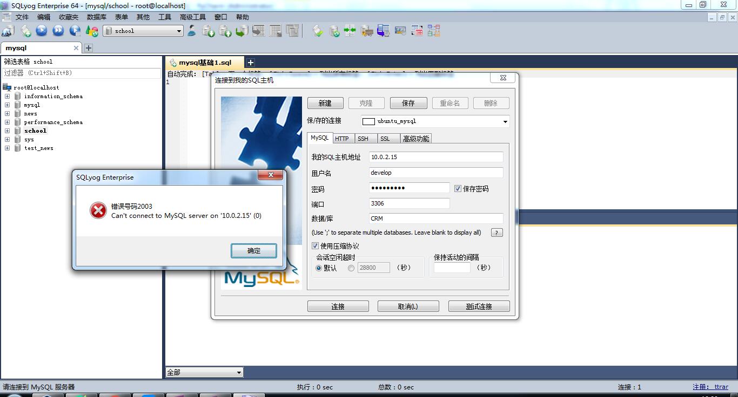Click the 取消(L) button
The height and width of the screenshot is (397, 738).
pos(408,306)
